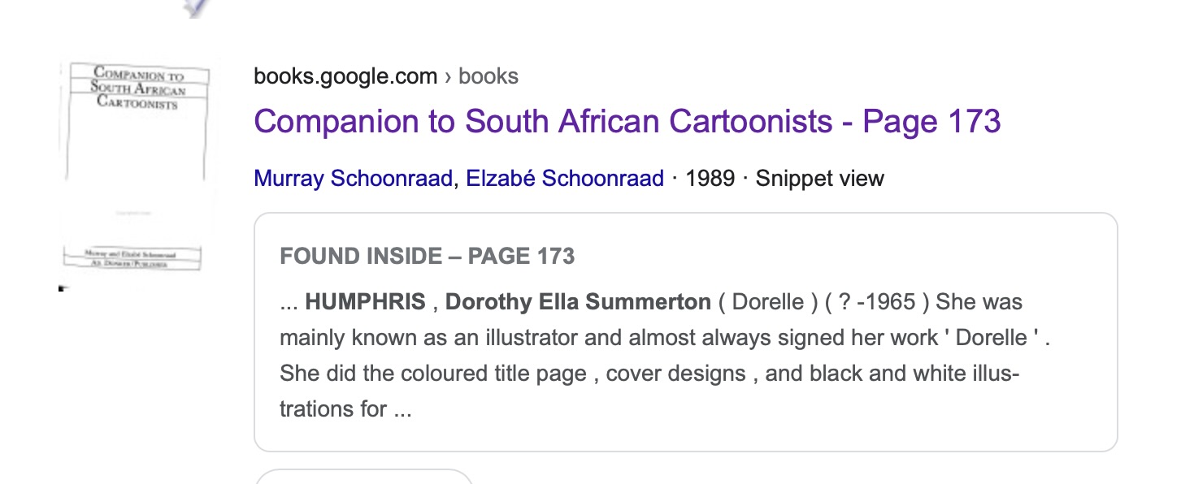Screen dimensions: 1194x484
Task: Click the bold 'Dorothy Ella Summerton' text
Action: click(x=578, y=302)
